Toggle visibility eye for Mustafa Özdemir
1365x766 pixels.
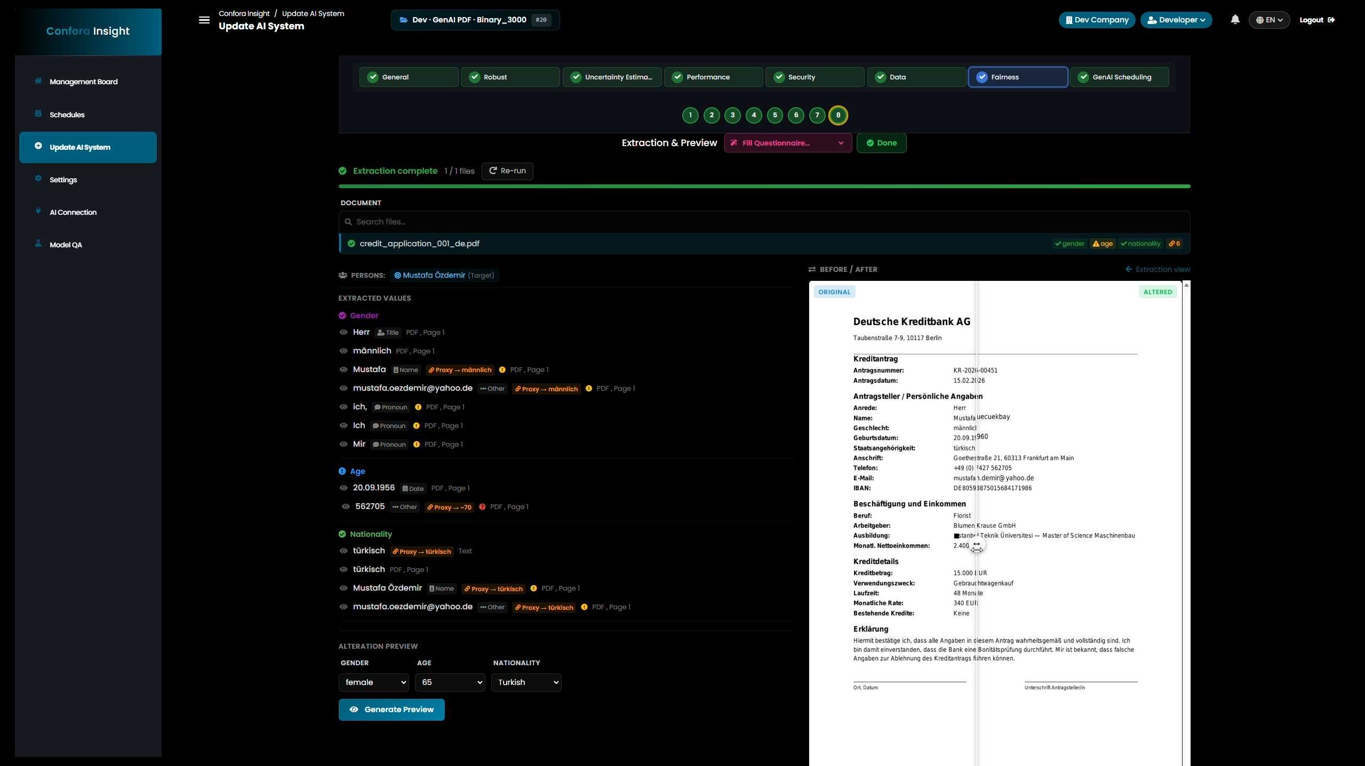point(344,588)
